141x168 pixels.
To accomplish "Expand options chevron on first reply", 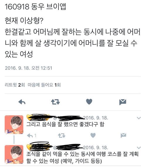I will [x=139, y=118].
